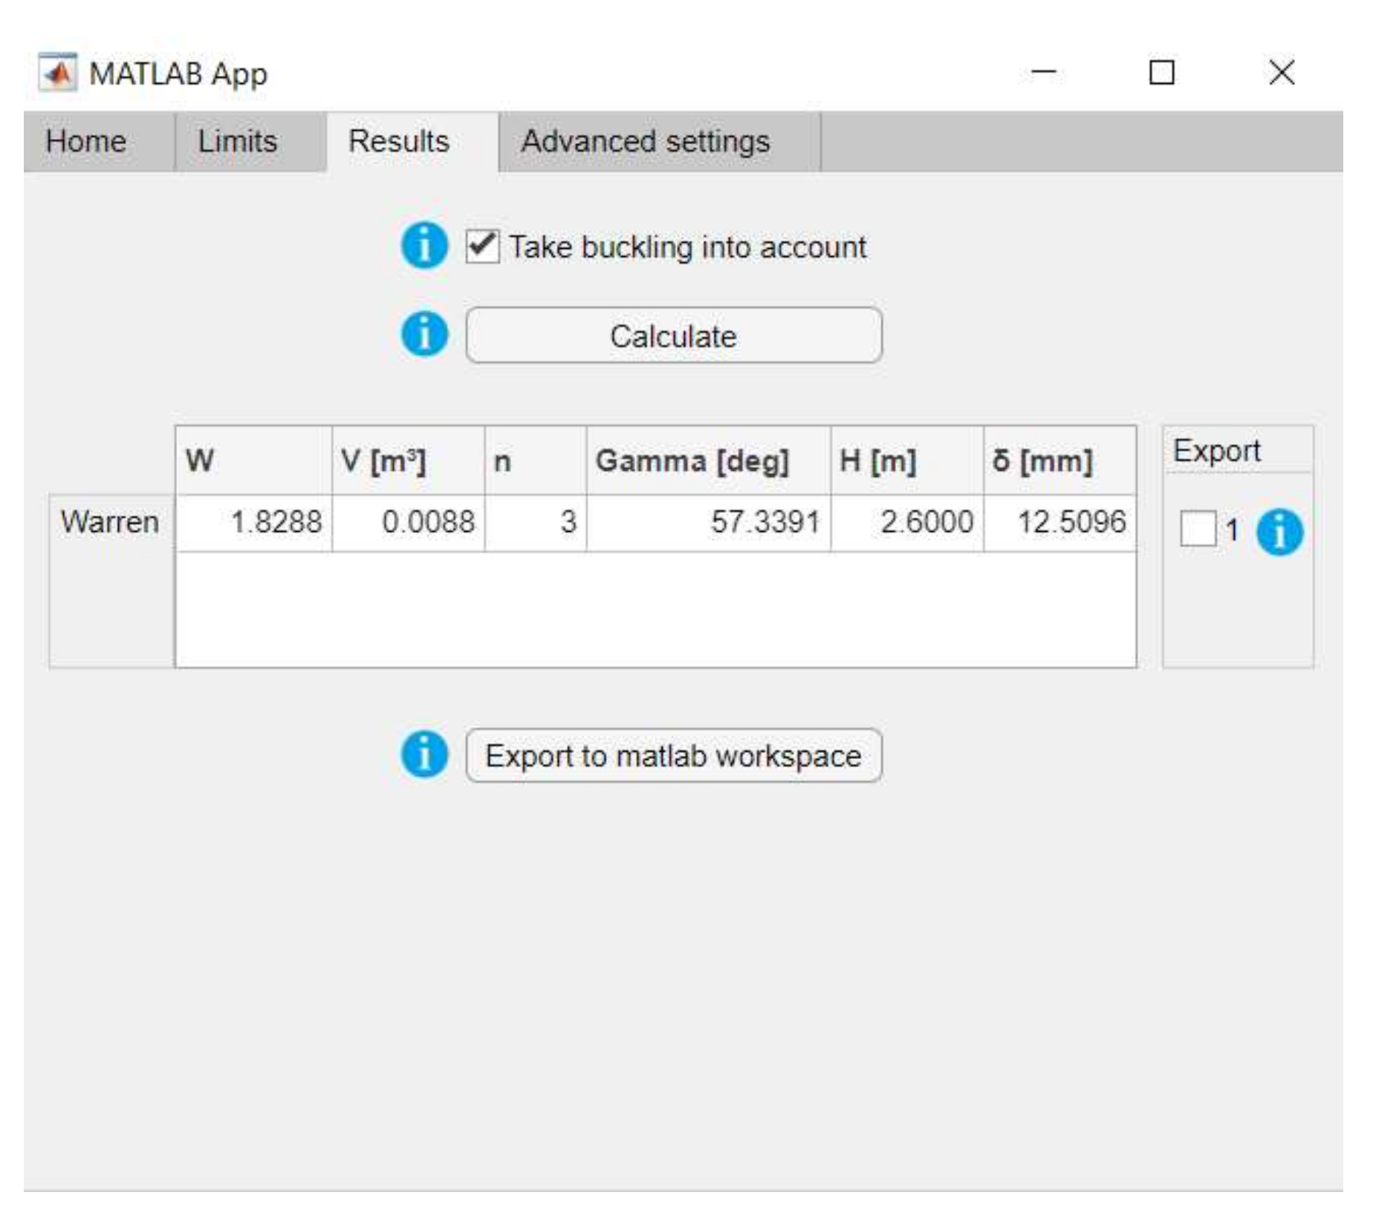Click MATLAB logo icon in title bar
The height and width of the screenshot is (1221, 1373).
tap(57, 73)
